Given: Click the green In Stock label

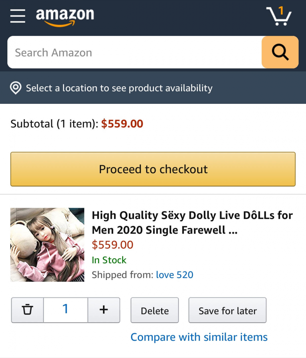Looking at the screenshot, I should pyautogui.click(x=109, y=260).
